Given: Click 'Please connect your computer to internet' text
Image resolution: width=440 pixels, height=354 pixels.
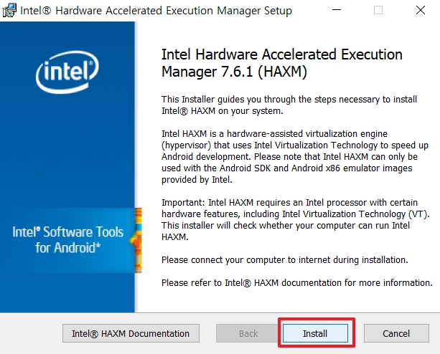Looking at the screenshot, I should (x=284, y=260).
